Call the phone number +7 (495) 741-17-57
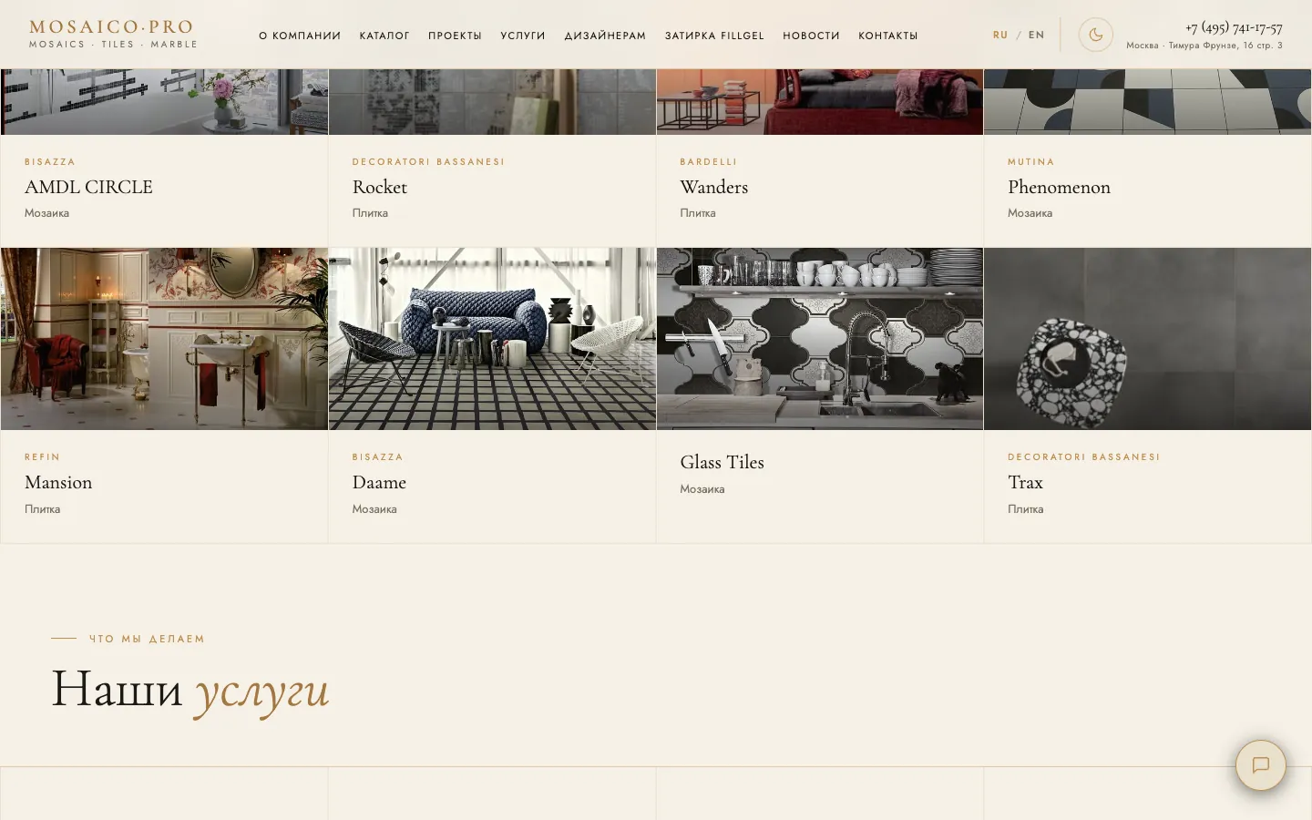This screenshot has height=820, width=1312. pos(1234,27)
